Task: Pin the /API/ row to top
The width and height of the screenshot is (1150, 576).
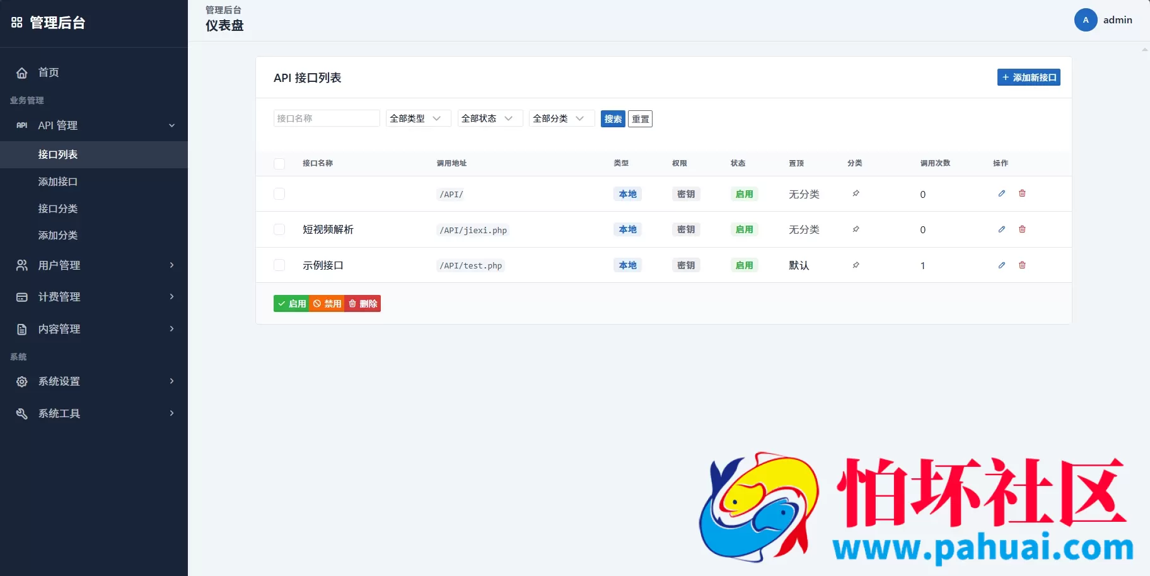Action: pos(856,193)
